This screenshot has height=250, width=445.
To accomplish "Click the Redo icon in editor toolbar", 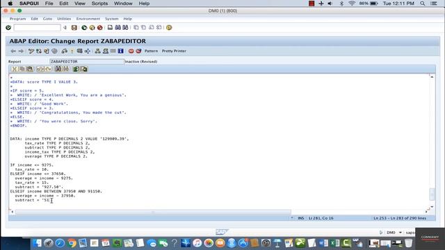I will pyautogui.click(x=48, y=69).
